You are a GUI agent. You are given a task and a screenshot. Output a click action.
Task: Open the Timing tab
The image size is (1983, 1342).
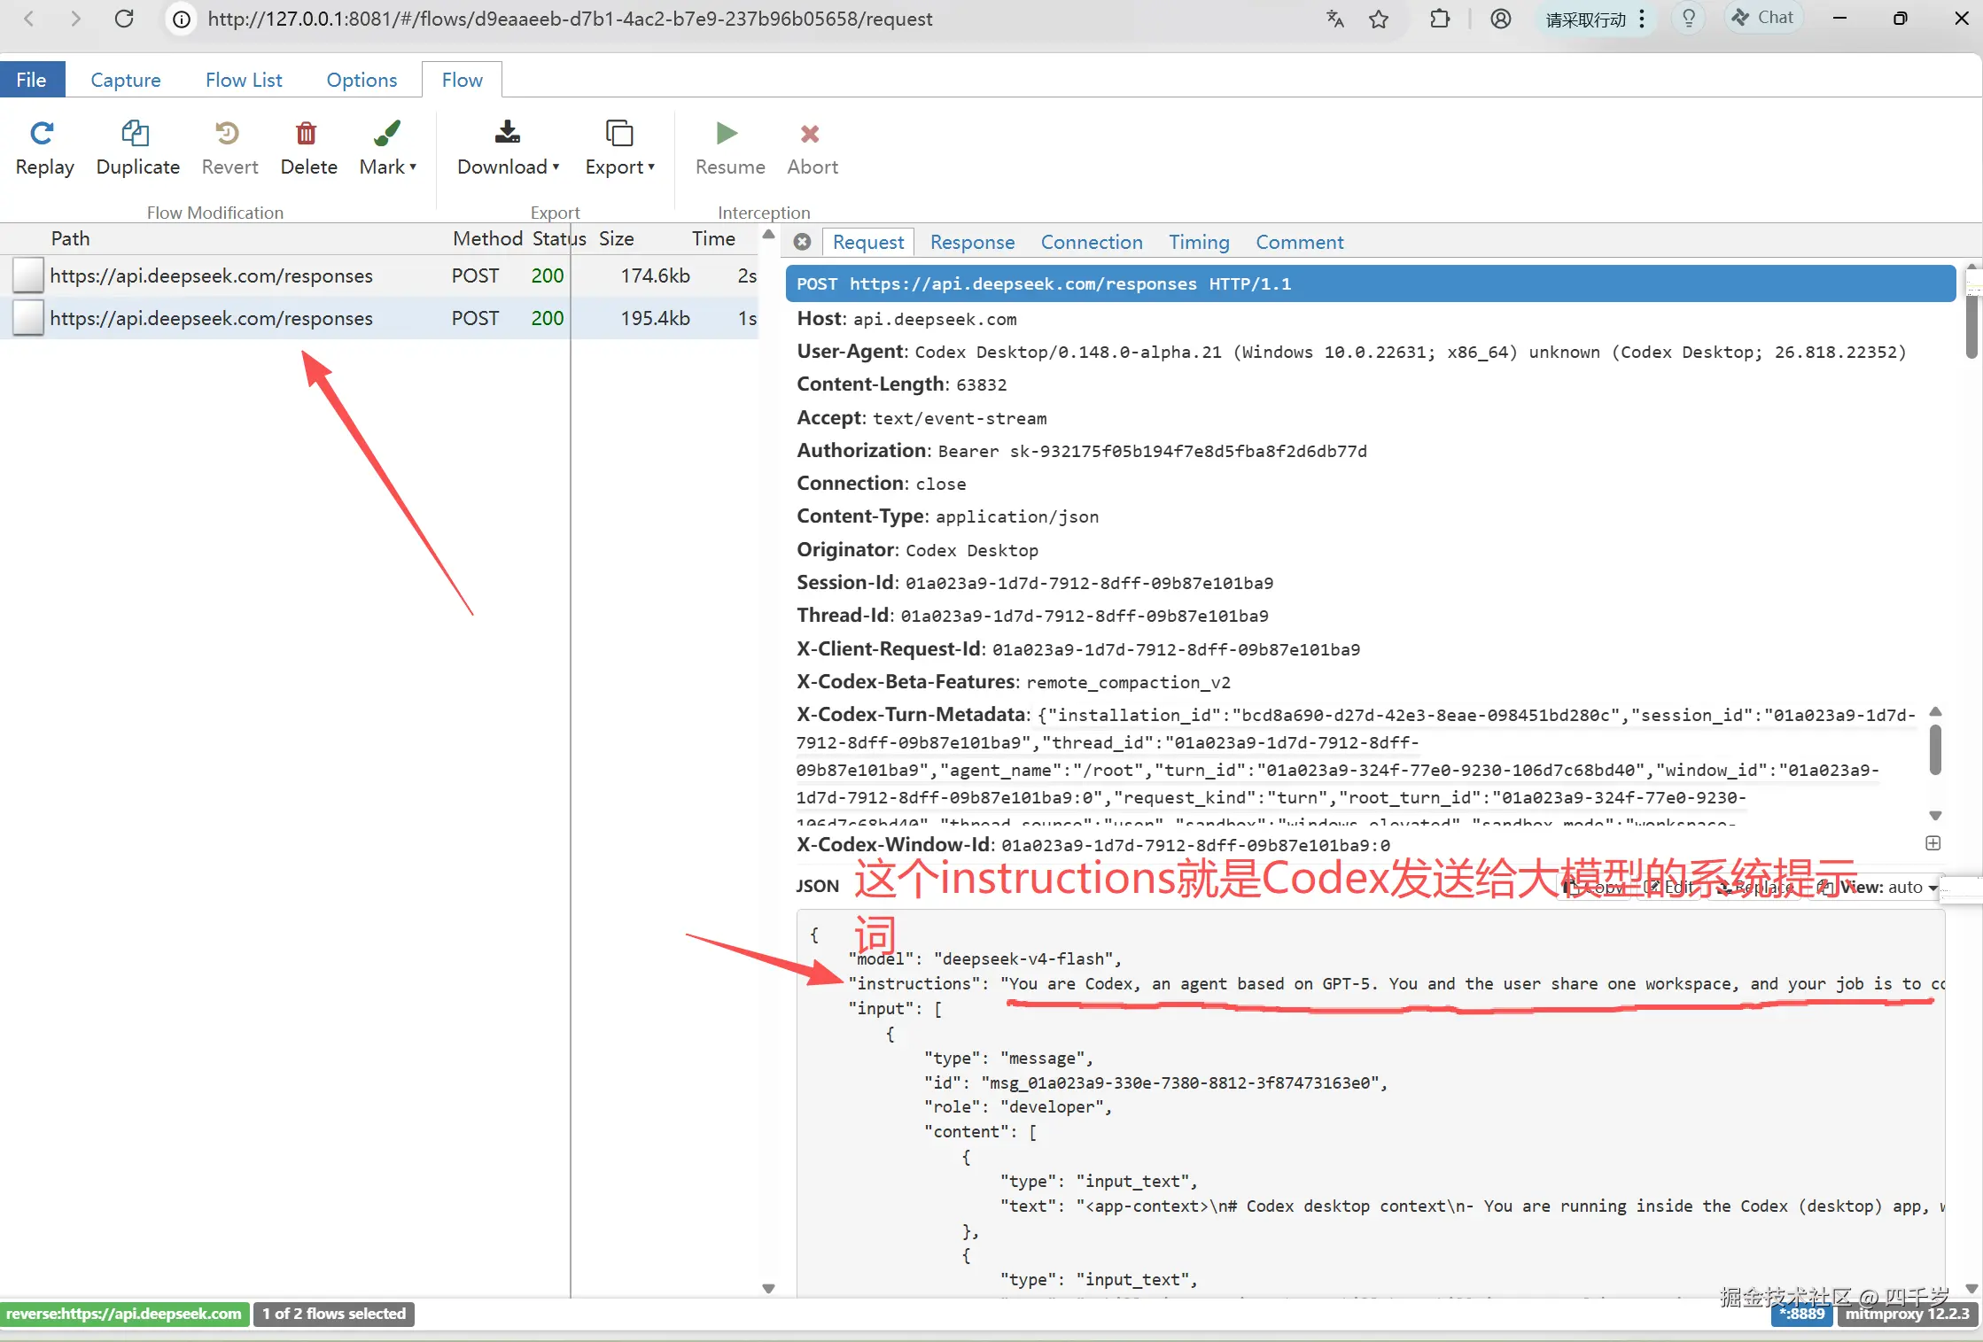tap(1198, 242)
